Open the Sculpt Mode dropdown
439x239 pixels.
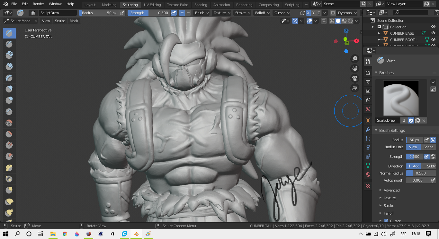pyautogui.click(x=21, y=21)
